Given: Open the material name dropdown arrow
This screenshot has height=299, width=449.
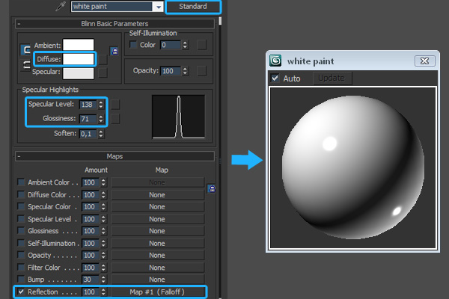Looking at the screenshot, I should point(157,7).
